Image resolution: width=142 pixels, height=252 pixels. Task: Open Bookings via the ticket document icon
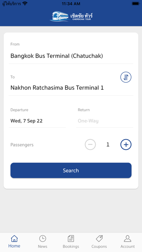click(x=71, y=239)
